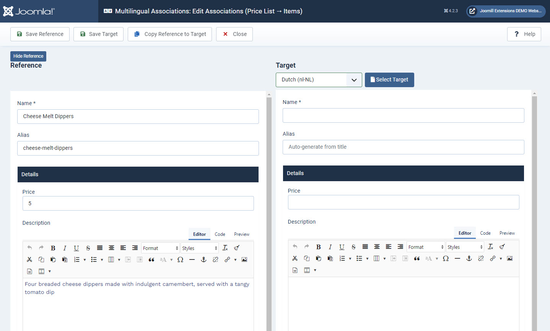
Task: Click anchor icon in Target editor
Action: coord(469,258)
